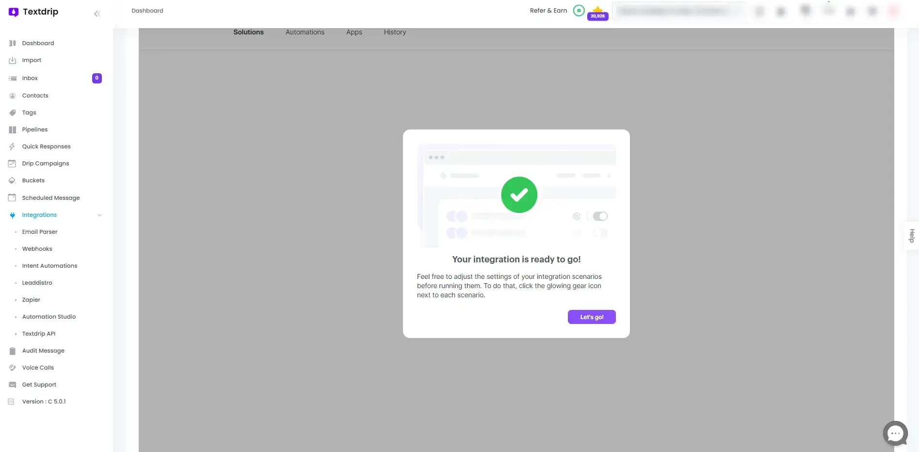
Task: Click the Let's go! button
Action: coord(591,317)
